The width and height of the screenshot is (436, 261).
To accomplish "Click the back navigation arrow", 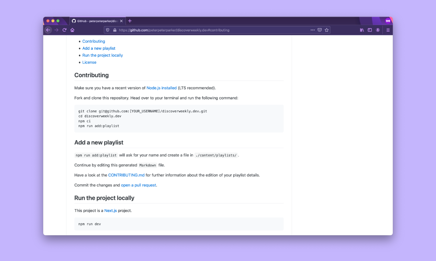I will [x=48, y=30].
